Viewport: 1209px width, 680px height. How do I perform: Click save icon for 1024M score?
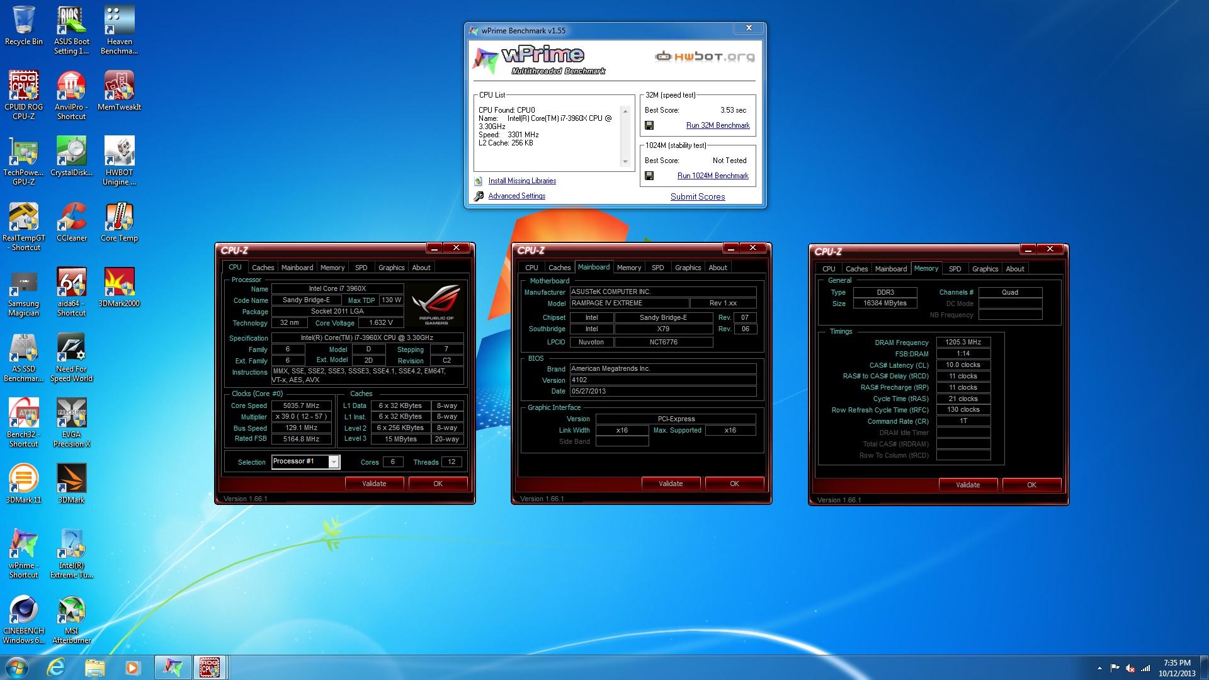pos(649,176)
